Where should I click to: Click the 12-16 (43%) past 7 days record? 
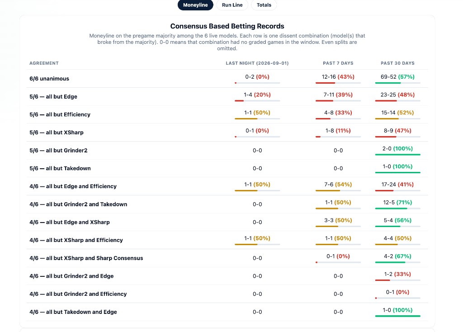point(338,77)
